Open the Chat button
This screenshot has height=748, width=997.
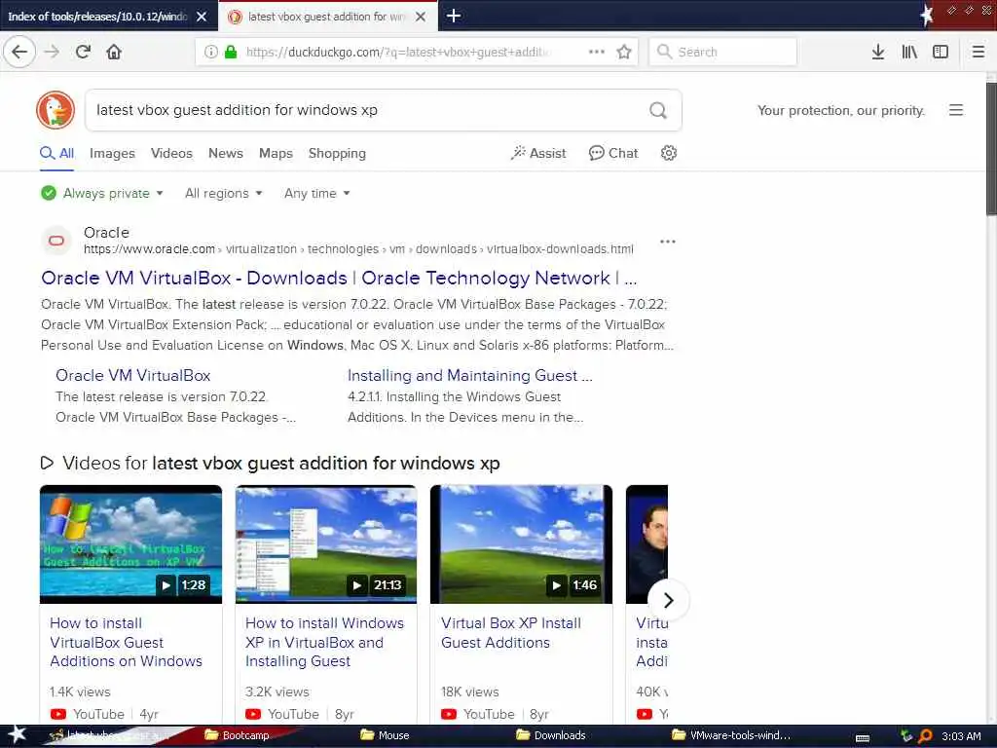(613, 153)
